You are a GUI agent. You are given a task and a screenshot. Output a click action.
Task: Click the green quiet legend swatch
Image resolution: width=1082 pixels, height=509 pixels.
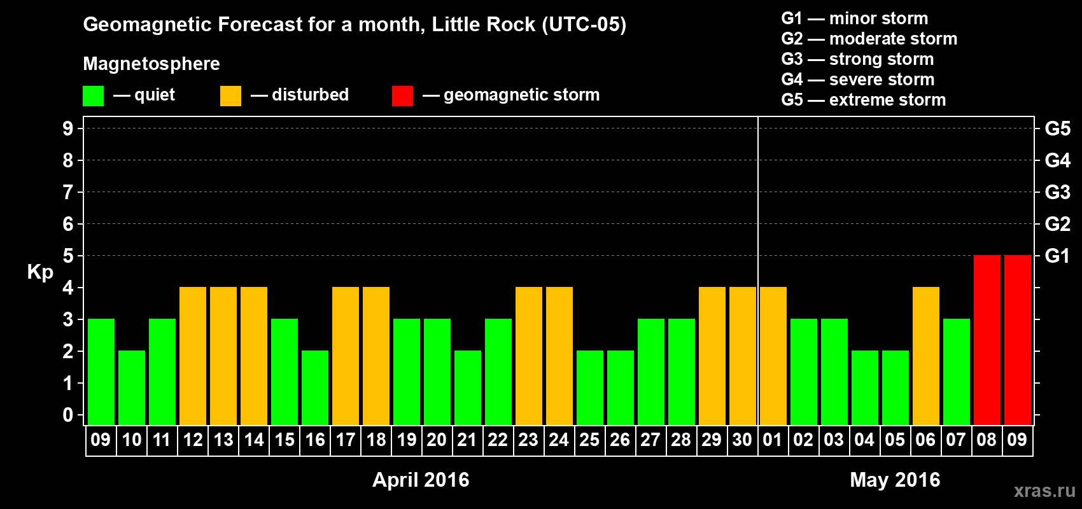93,96
